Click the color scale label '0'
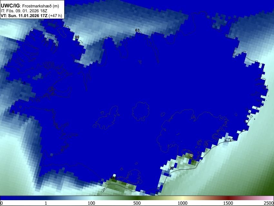Image resolution: width=274 pixels, height=206 pixels. [2, 203]
